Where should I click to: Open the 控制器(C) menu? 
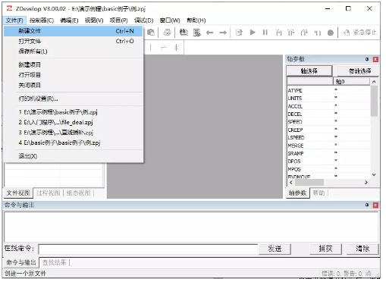coord(42,20)
